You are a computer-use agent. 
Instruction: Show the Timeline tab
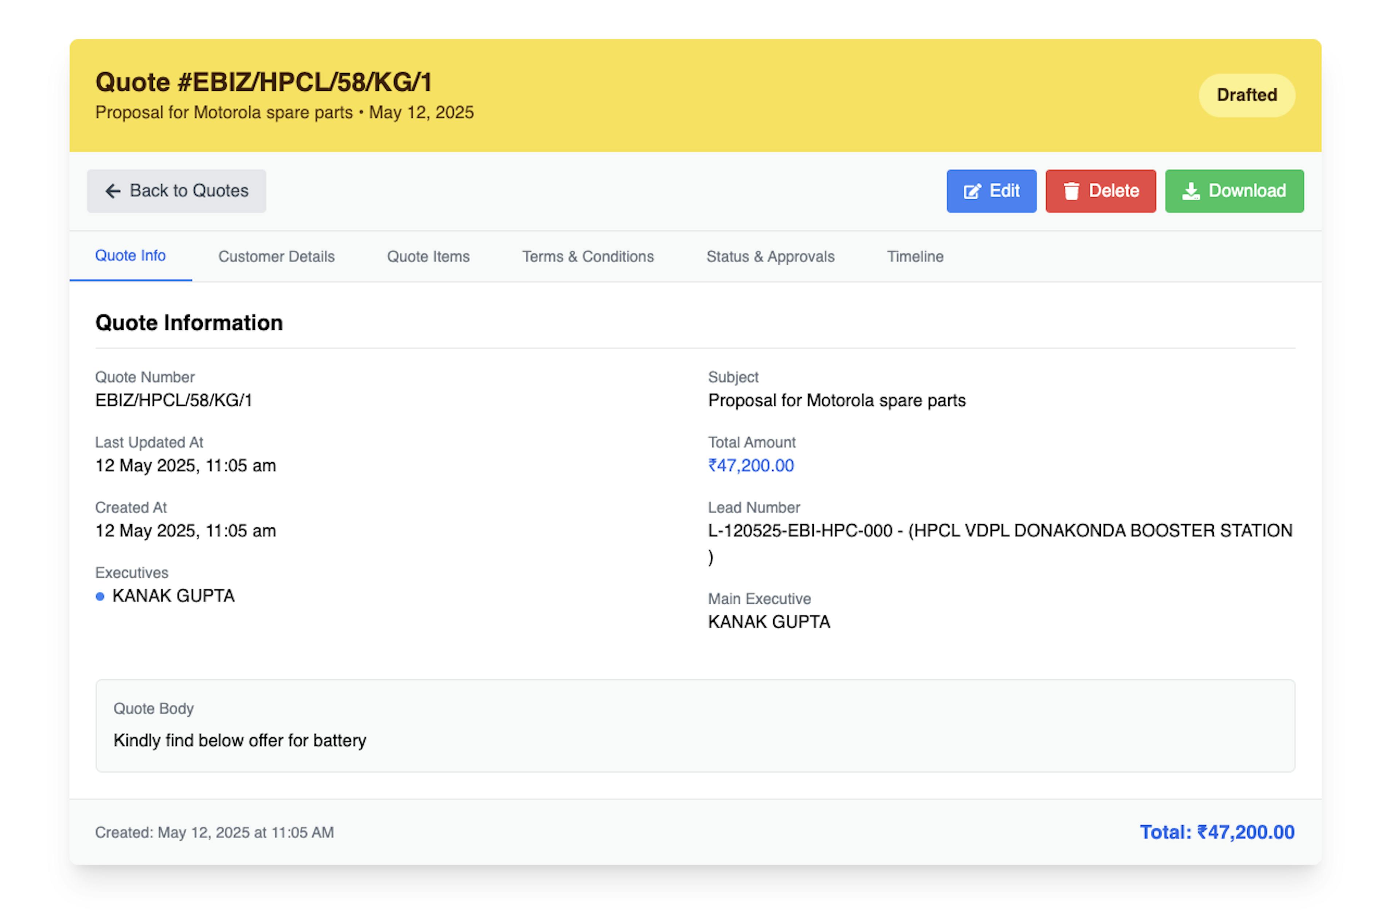(915, 256)
